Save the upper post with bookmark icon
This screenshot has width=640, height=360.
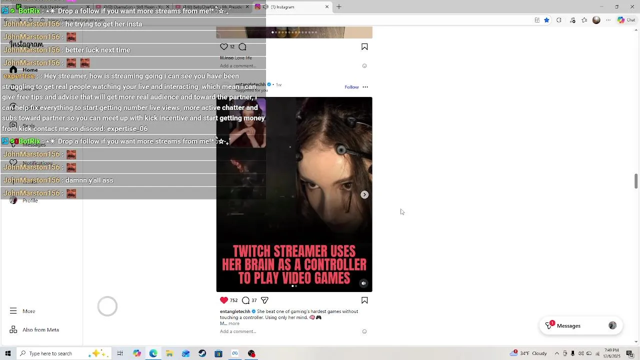[364, 46]
